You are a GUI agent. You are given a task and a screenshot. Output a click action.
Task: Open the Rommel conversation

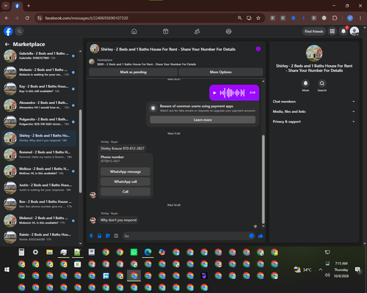[39, 155]
